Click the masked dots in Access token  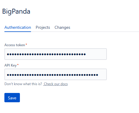[x=46, y=54]
